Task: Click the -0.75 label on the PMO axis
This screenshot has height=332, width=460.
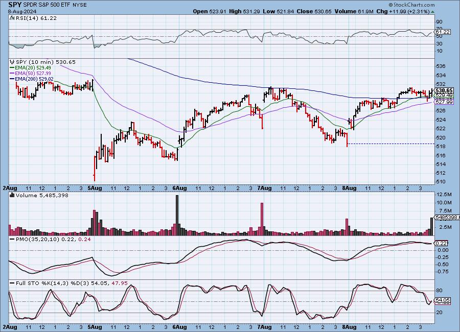Action: [443, 272]
